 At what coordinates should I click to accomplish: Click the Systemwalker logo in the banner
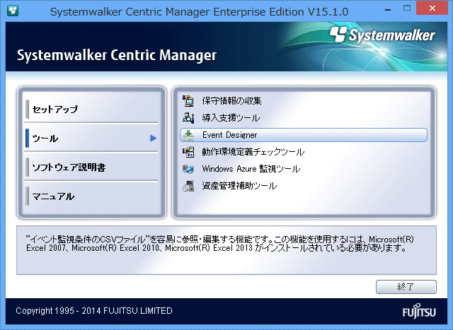pos(382,35)
